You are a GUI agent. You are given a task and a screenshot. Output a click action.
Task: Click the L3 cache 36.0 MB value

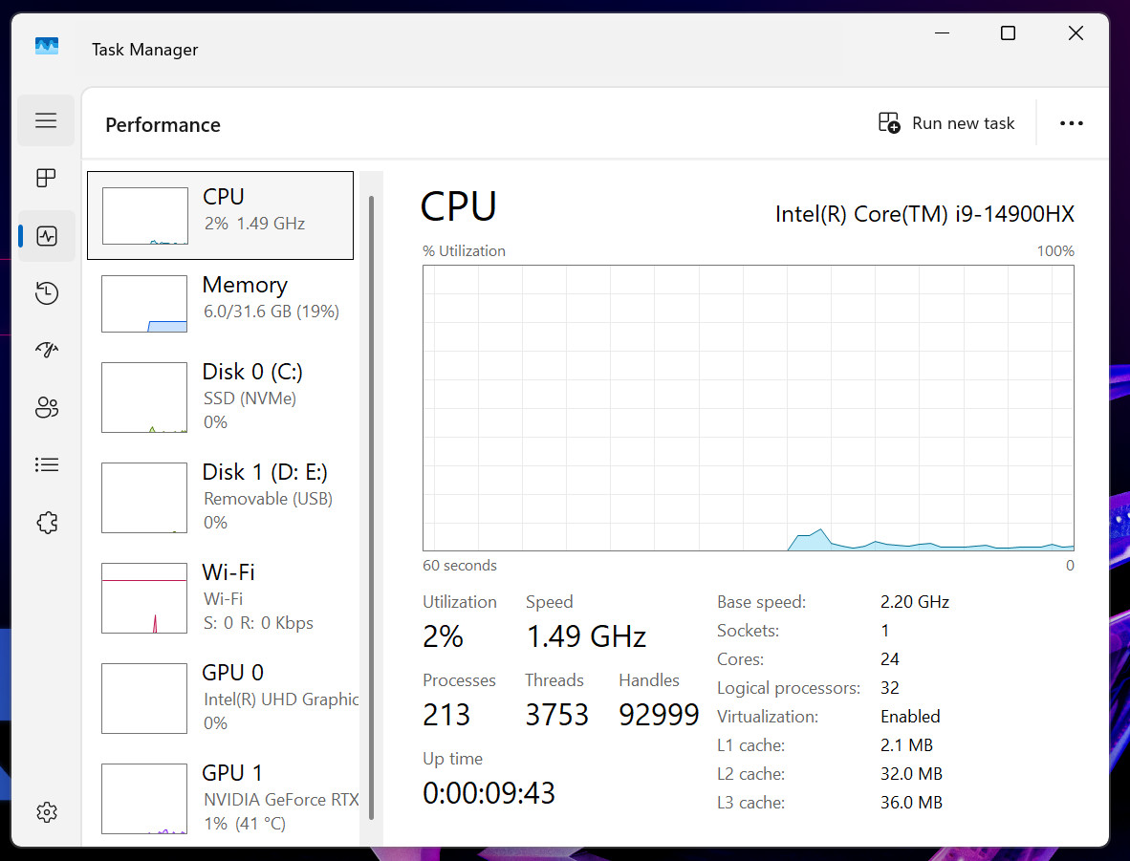pyautogui.click(x=911, y=803)
